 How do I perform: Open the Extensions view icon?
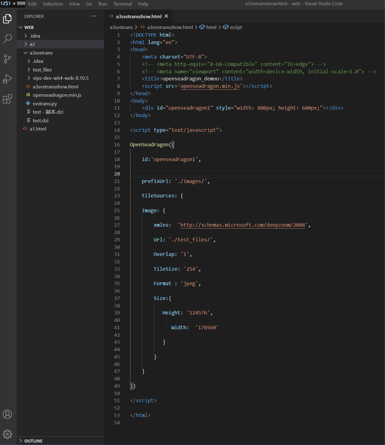[x=7, y=99]
